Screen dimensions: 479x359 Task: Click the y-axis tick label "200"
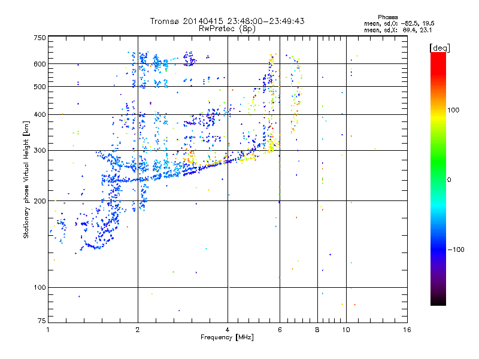pyautogui.click(x=40, y=200)
